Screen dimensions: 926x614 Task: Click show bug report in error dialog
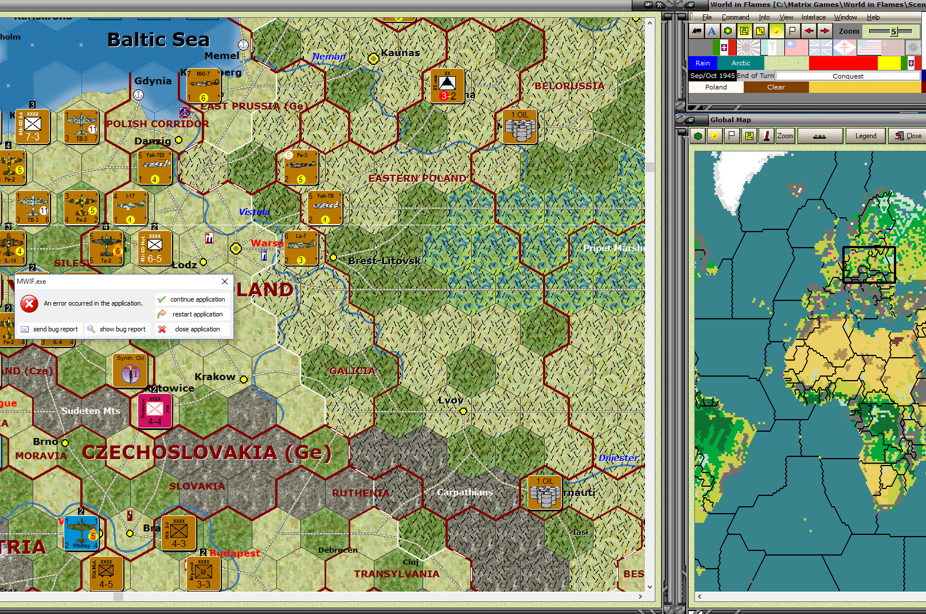click(116, 329)
